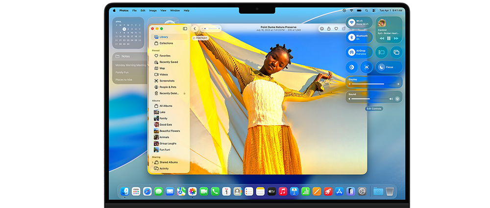This screenshot has height=208, width=490.
Task: Open Videos in the sidebar
Action: (x=170, y=74)
